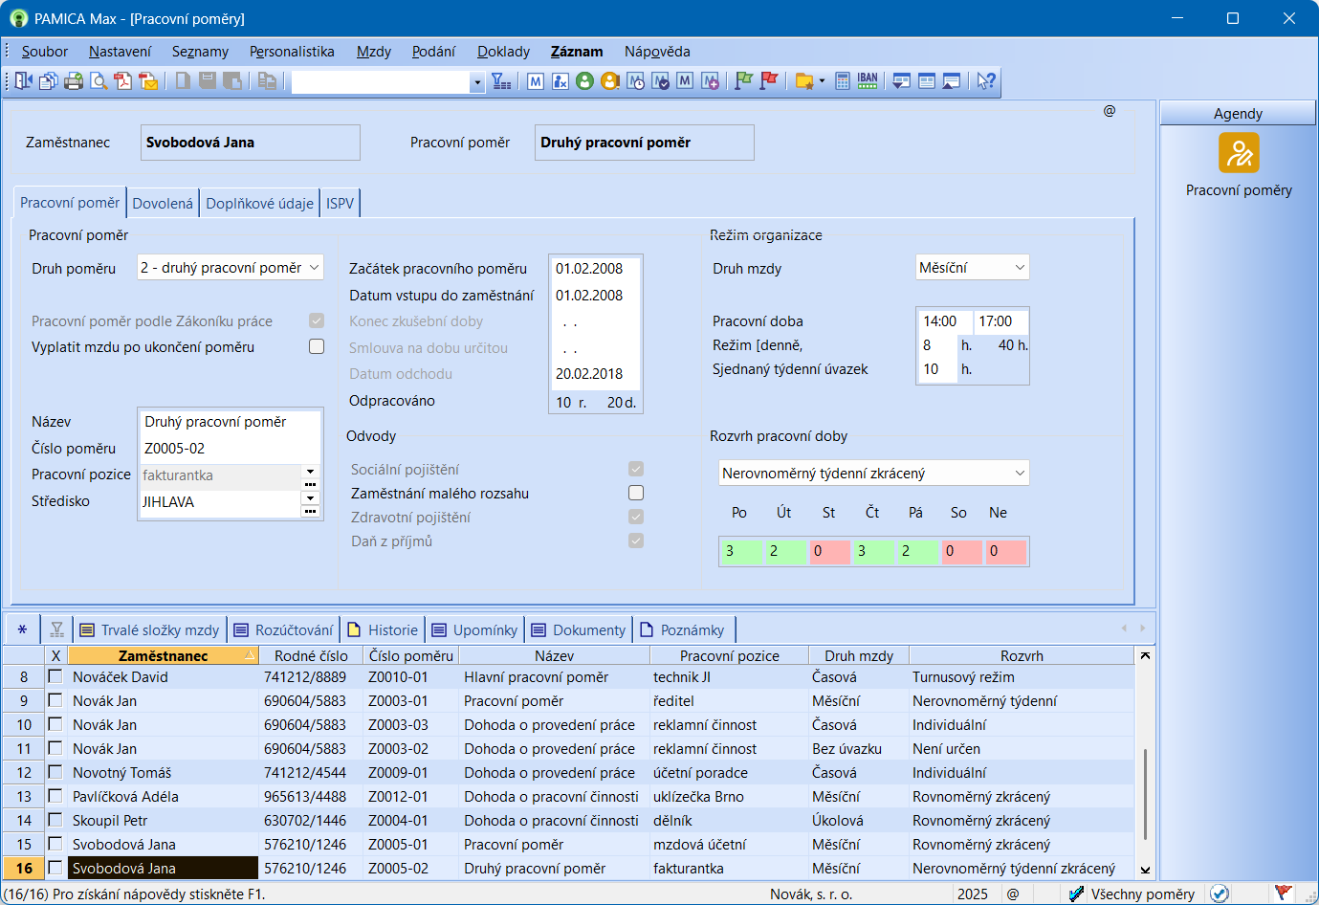Click the red filter icon in status bar
Image resolution: width=1319 pixels, height=905 pixels.
1284,894
